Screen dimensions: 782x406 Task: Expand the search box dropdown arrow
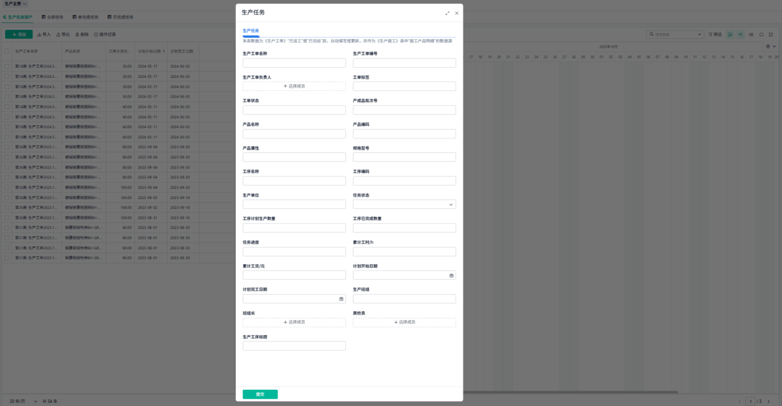700,34
